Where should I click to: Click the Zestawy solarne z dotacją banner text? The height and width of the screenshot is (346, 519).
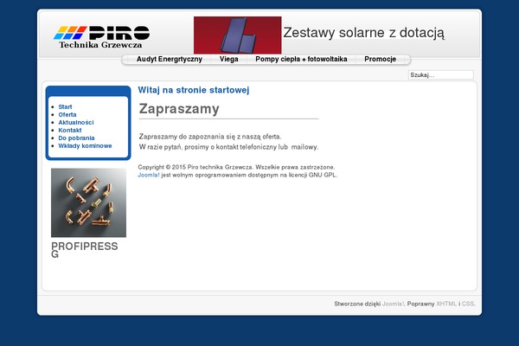[x=364, y=33]
